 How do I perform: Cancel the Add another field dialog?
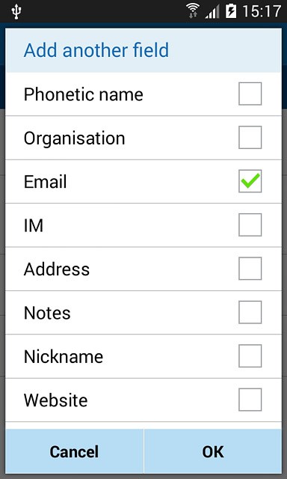point(74,451)
